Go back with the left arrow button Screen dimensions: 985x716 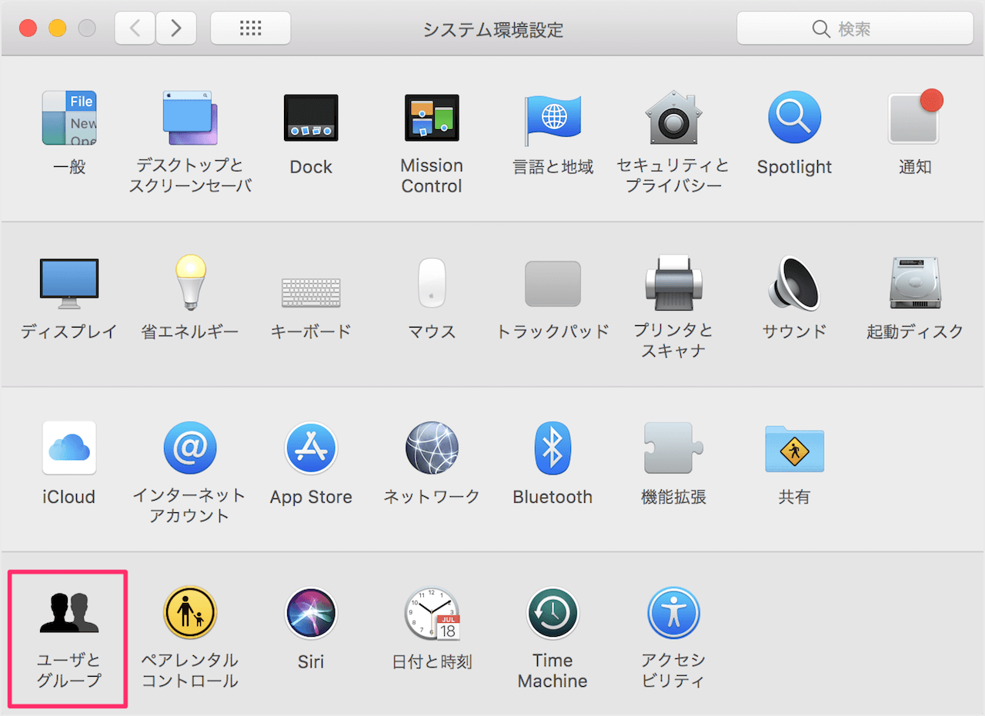click(135, 28)
